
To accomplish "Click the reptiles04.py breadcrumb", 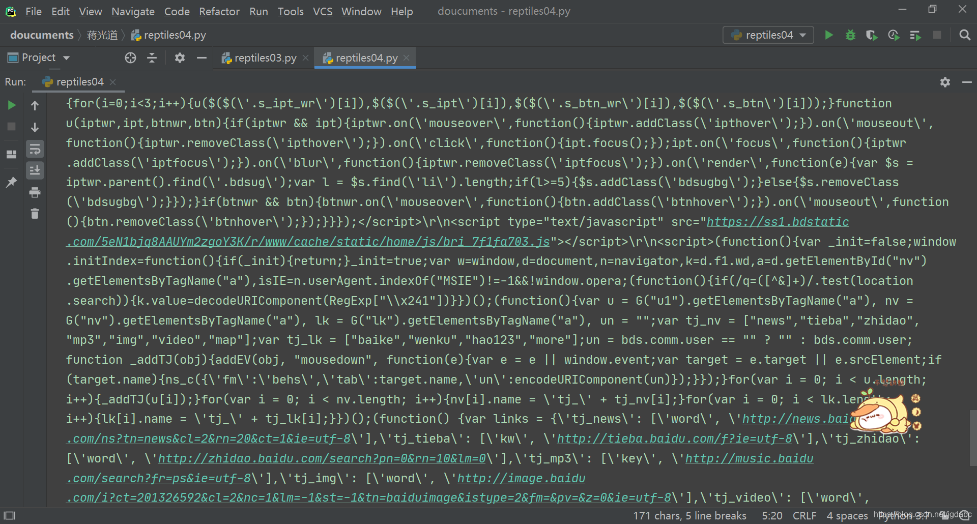I will pos(169,35).
